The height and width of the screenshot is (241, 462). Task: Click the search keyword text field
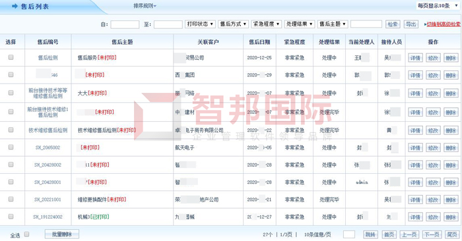coord(366,24)
